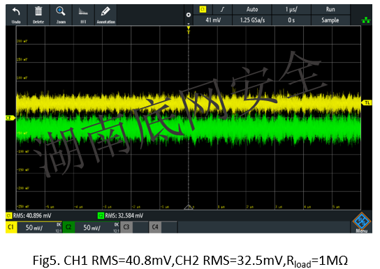Click the C2 DC coupling label
Image resolution: width=380 pixels, height=269 pixels.
(x=117, y=224)
